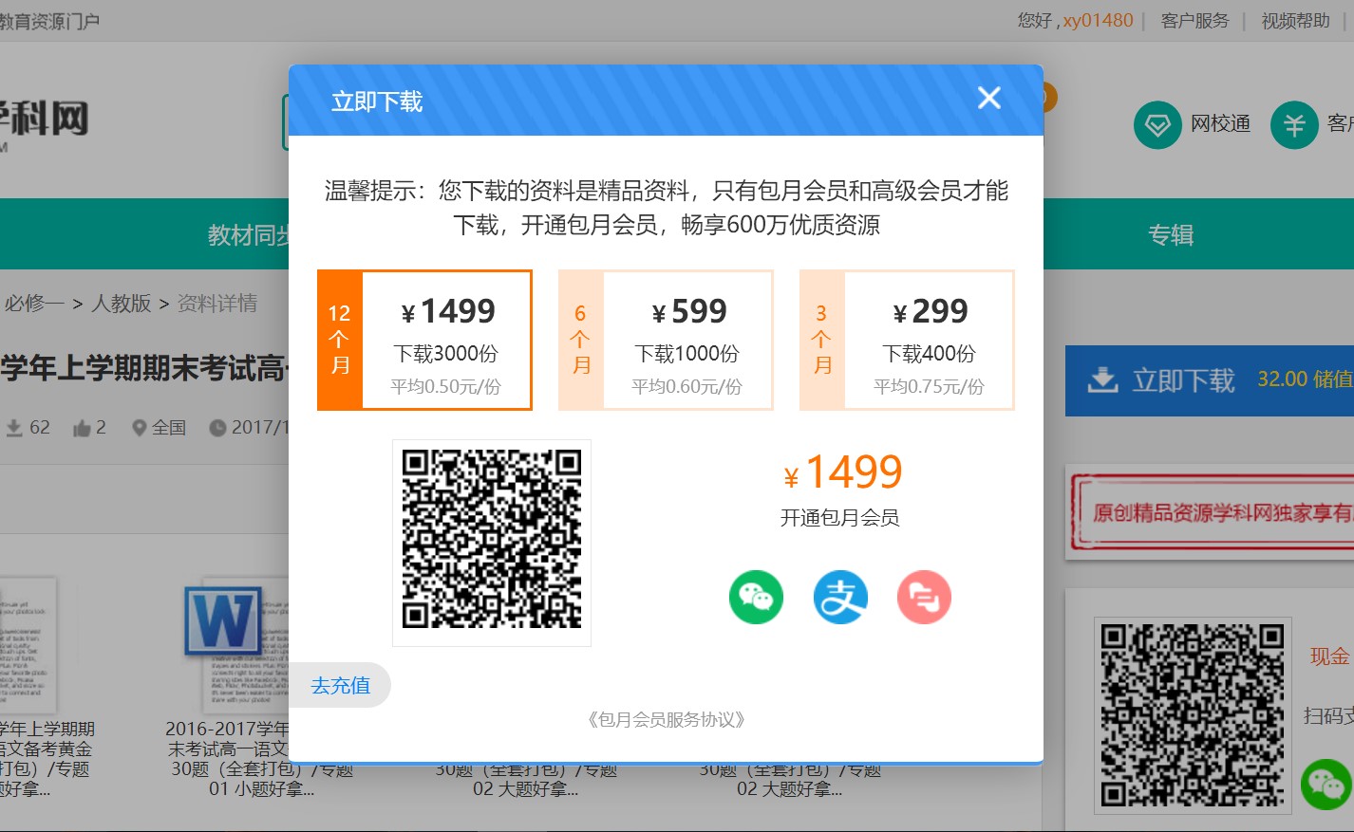Image resolution: width=1354 pixels, height=832 pixels.
Task: Click the location pin icon beside 全国
Action: coord(140,429)
